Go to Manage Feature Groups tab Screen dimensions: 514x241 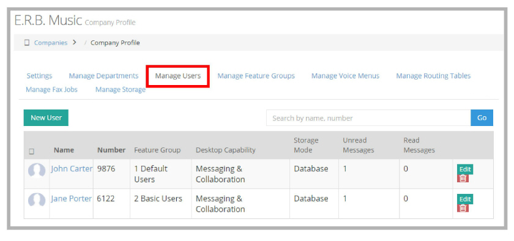(256, 76)
